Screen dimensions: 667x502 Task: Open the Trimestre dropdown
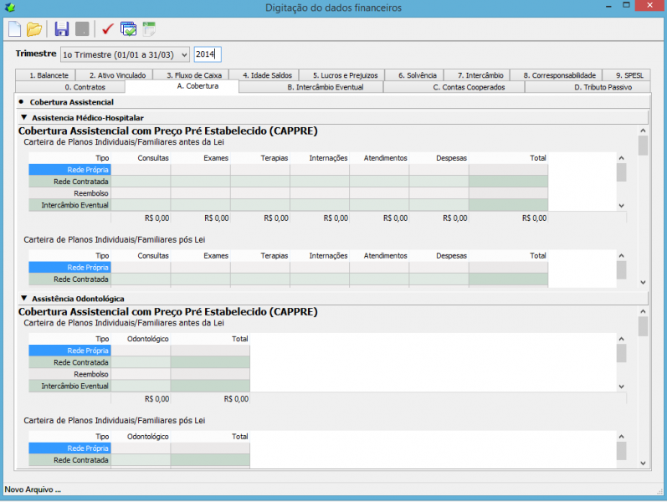[125, 54]
